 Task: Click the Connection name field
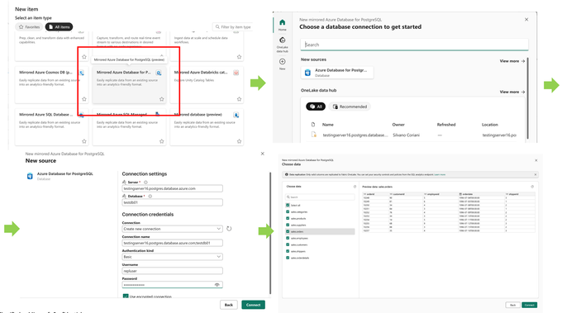(172, 243)
